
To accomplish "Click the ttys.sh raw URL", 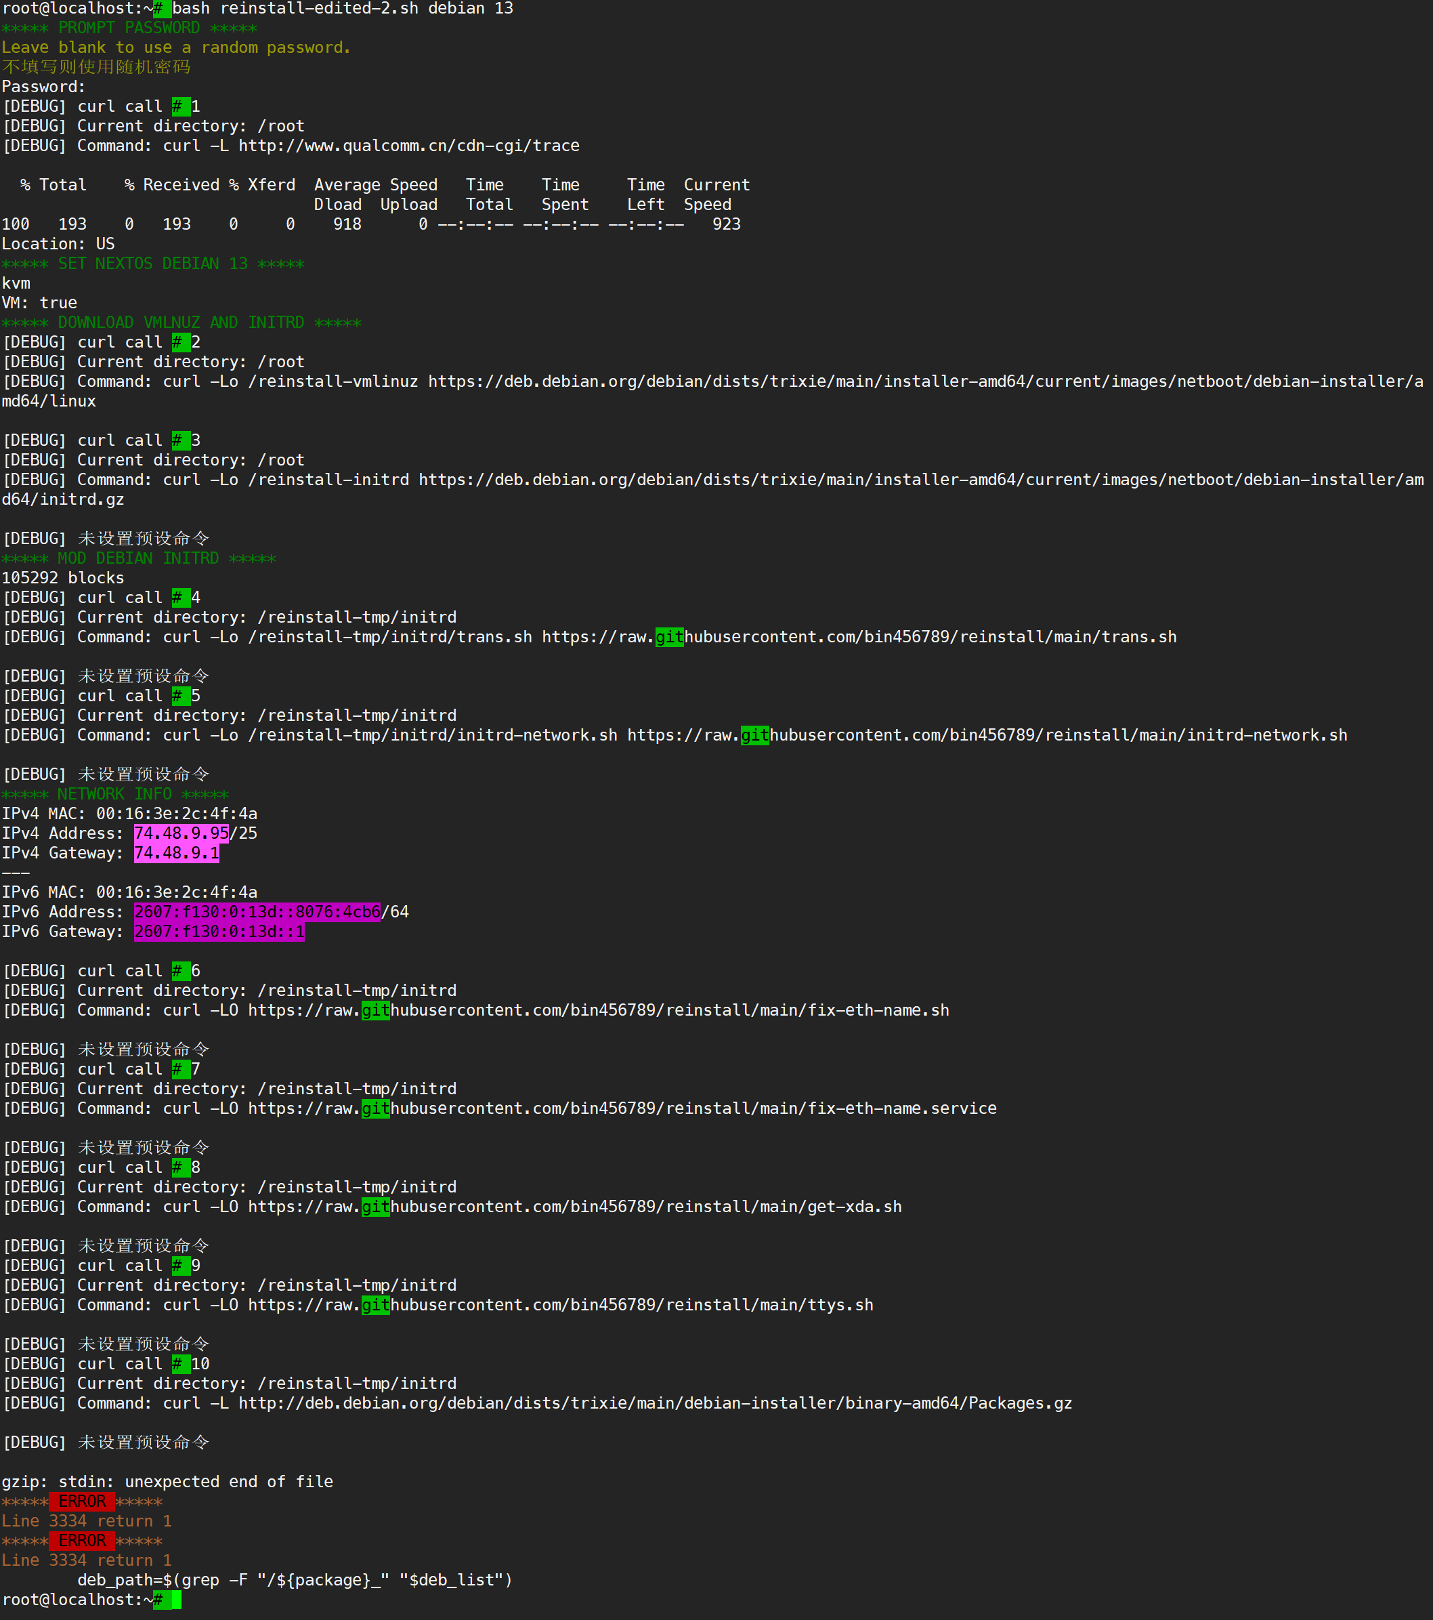I will coord(560,1306).
